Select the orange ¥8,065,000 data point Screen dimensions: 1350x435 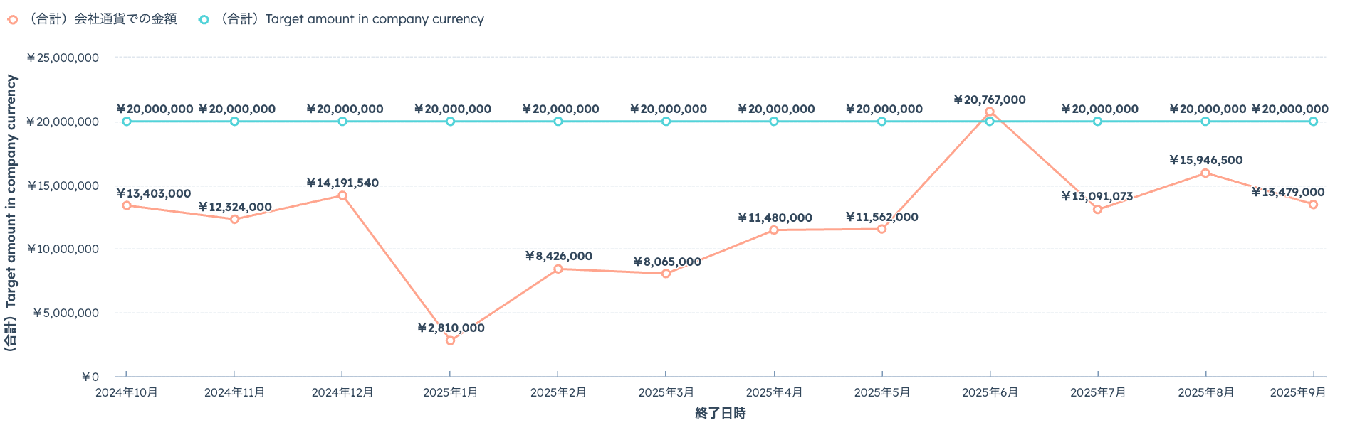(666, 274)
